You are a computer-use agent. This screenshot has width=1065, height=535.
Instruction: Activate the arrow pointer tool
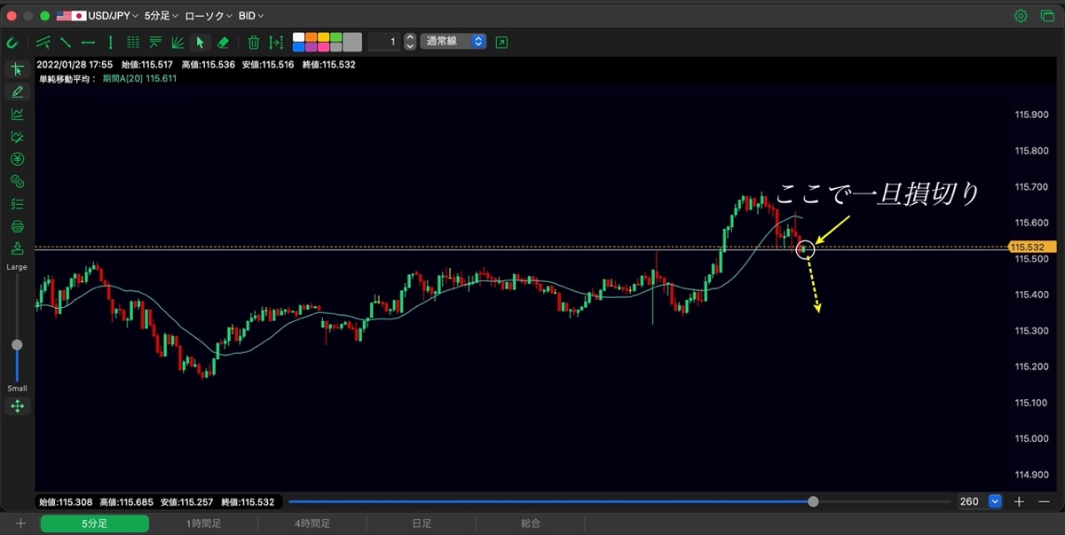coord(200,42)
